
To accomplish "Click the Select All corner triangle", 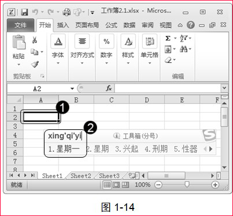I will 16,100.
